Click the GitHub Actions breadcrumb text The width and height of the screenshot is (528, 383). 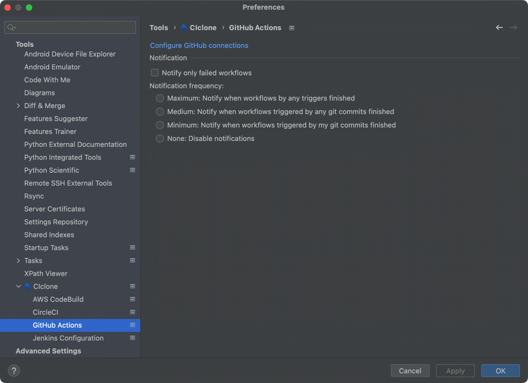(255, 28)
